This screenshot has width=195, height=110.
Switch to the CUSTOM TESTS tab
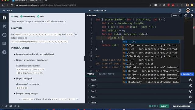(106, 74)
